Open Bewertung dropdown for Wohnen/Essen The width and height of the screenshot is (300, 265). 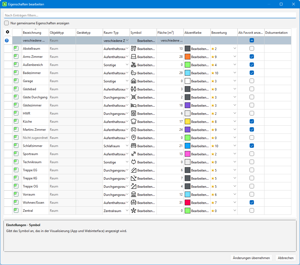pos(235,202)
